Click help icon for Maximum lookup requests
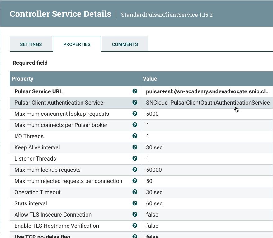 click(x=135, y=170)
